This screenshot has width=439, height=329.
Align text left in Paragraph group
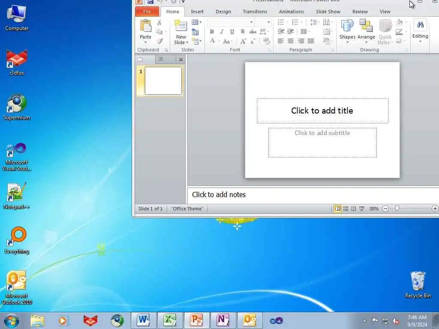point(280,41)
